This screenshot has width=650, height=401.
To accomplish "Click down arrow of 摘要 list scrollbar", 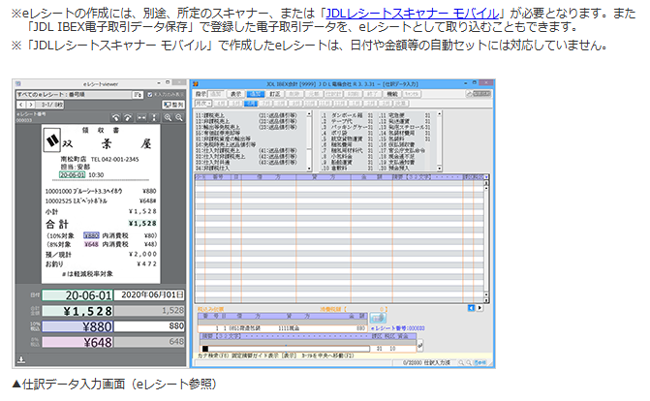I will 440,169.
